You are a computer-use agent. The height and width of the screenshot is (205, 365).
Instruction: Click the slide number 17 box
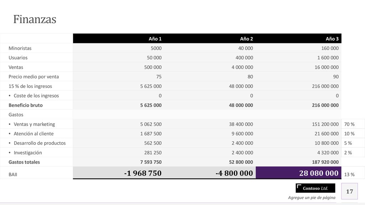(349, 191)
